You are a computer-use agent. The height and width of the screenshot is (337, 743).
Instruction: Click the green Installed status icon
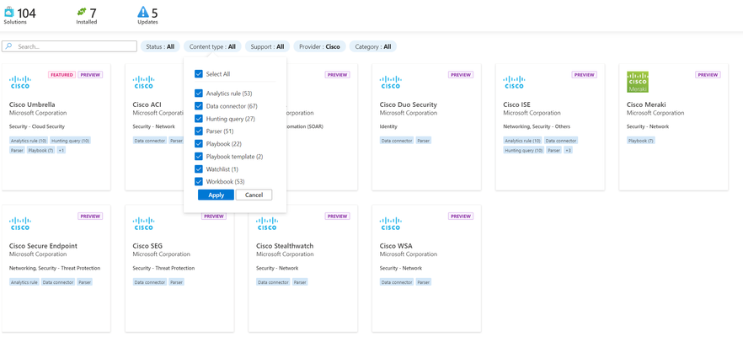click(x=82, y=13)
